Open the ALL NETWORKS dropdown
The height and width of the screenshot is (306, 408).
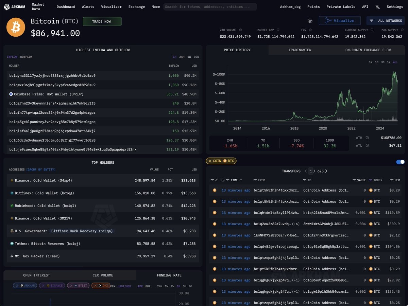pyautogui.click(x=386, y=21)
